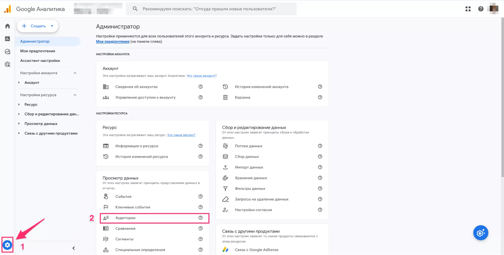
Task: Open Ассистент настройки
Action: point(40,60)
